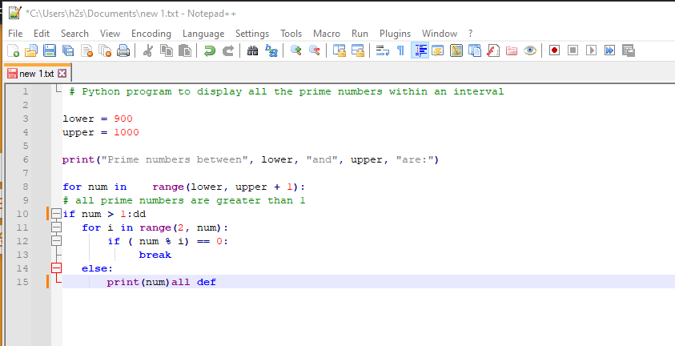
Task: Open Folder as Workspace icon
Action: coord(512,50)
